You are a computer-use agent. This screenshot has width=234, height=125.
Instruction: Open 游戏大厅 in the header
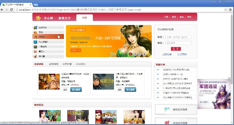tap(64, 18)
